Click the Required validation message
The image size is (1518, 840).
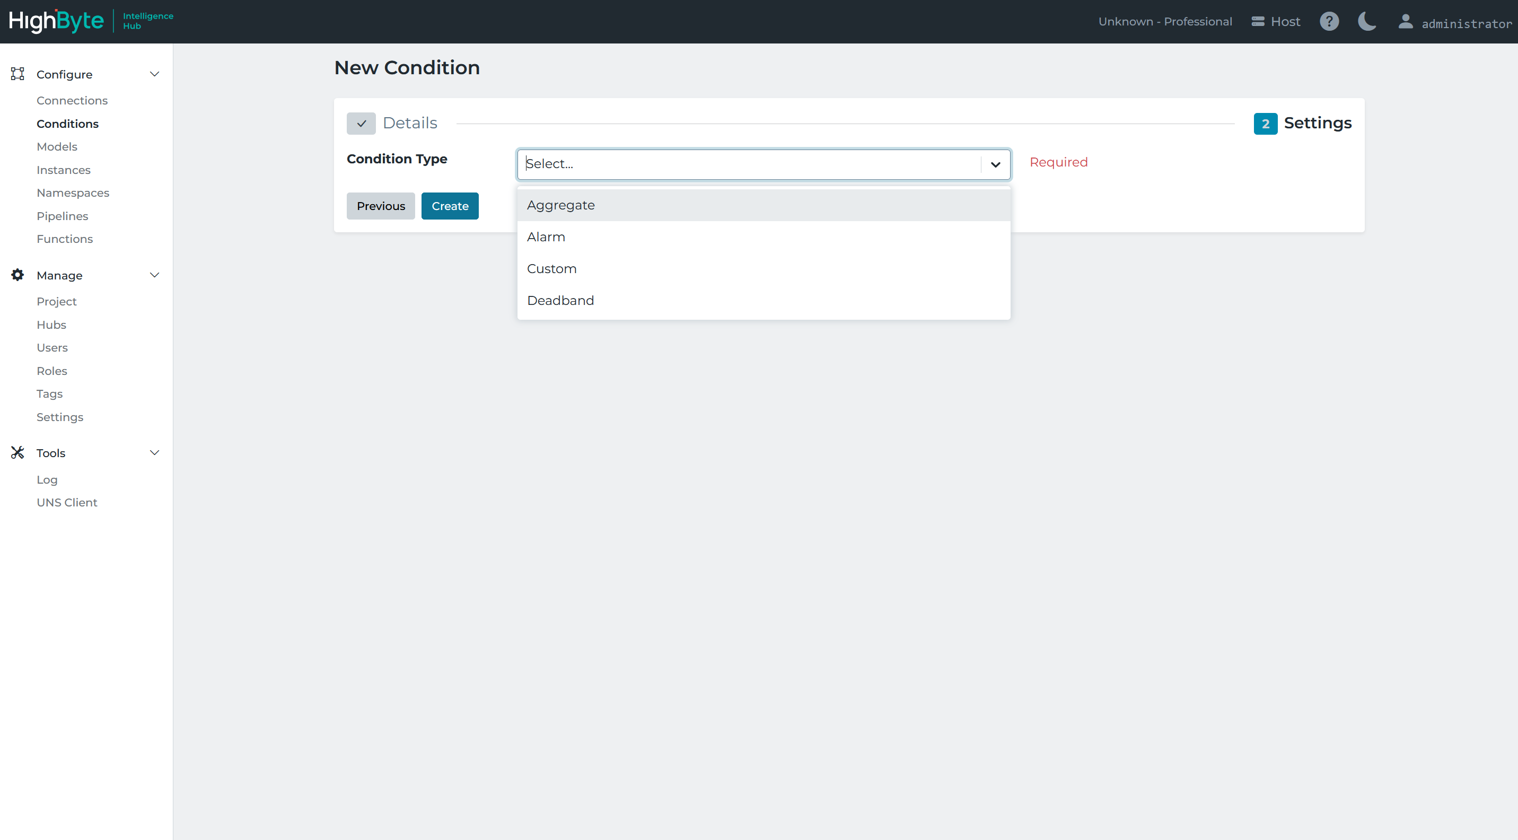(1058, 162)
